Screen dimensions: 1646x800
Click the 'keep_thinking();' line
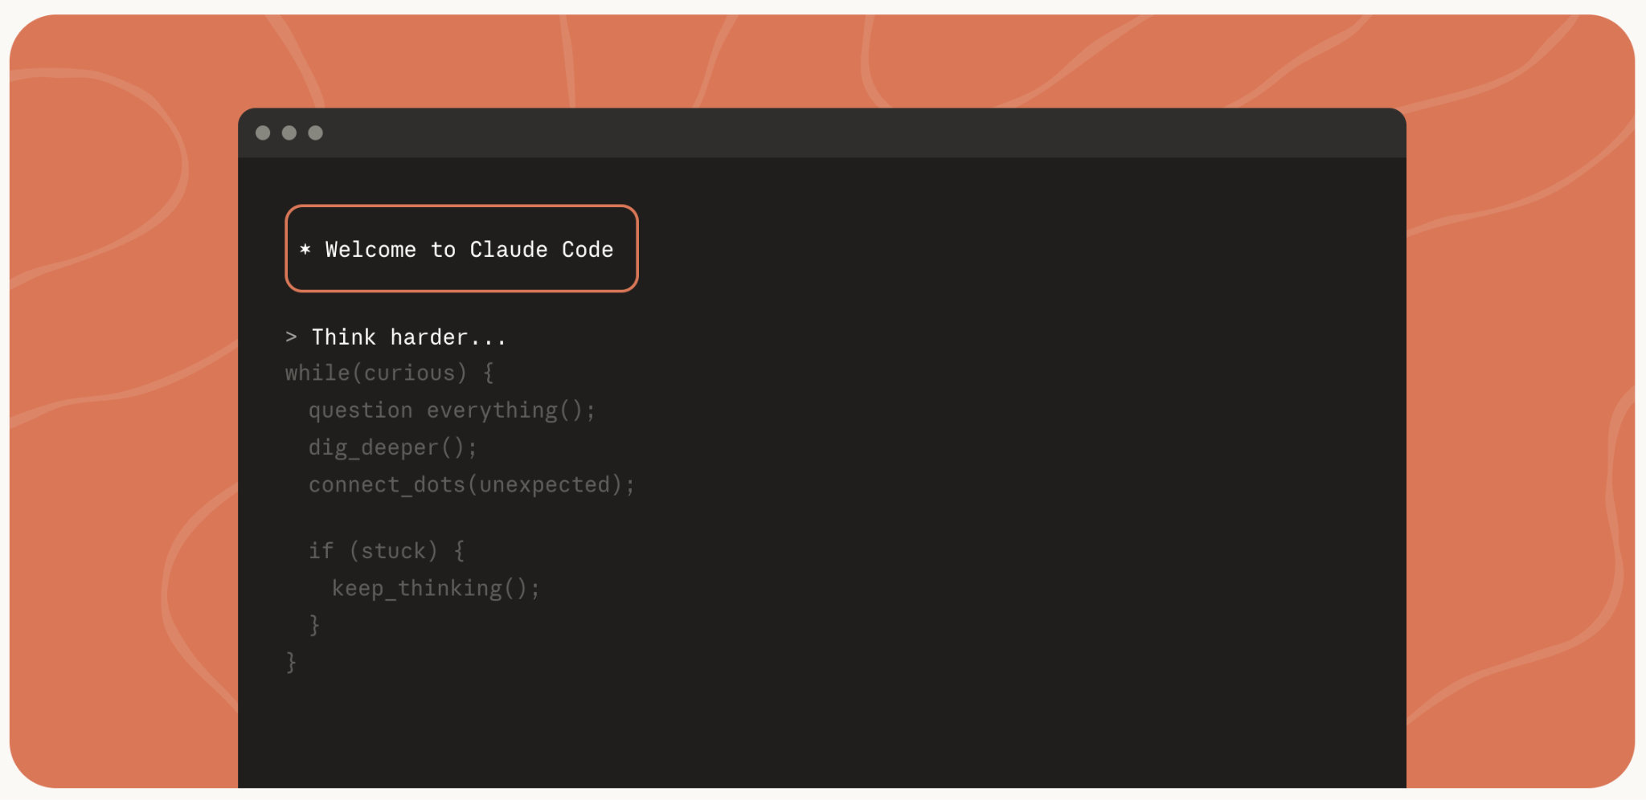436,588
